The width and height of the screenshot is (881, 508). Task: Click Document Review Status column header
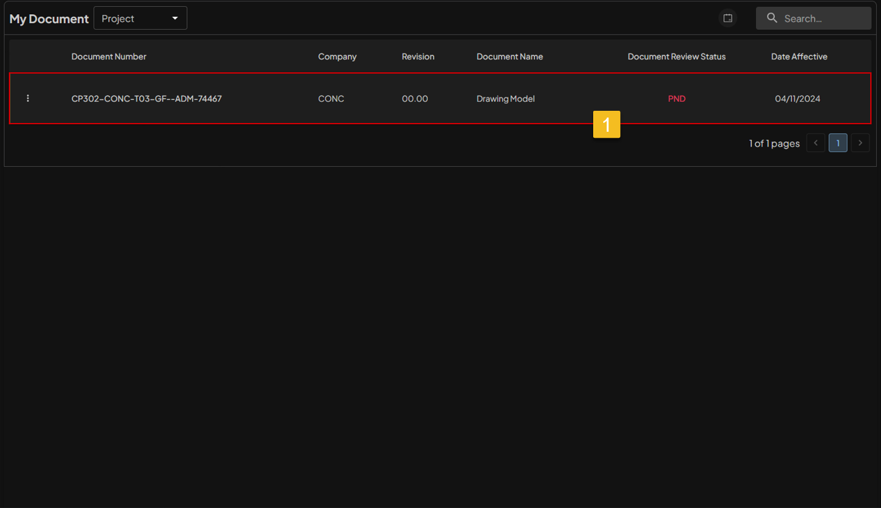tap(676, 57)
